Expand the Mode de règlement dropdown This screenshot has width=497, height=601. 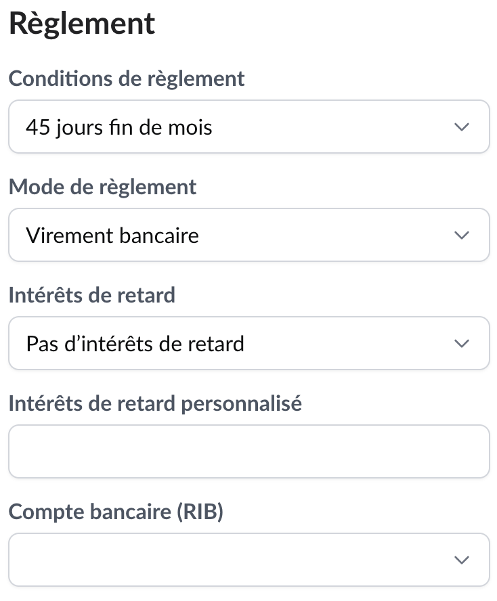(x=248, y=235)
